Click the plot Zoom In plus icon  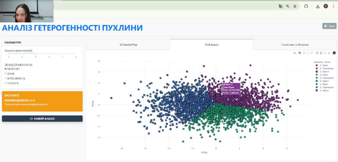(317, 53)
